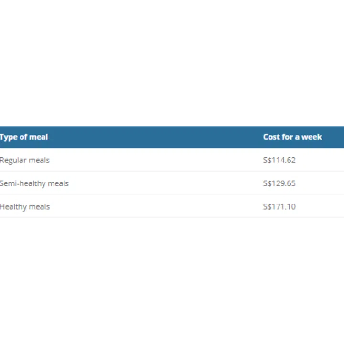This screenshot has width=344, height=344.
Task: Click the S$129.65 cost value
Action: click(279, 183)
